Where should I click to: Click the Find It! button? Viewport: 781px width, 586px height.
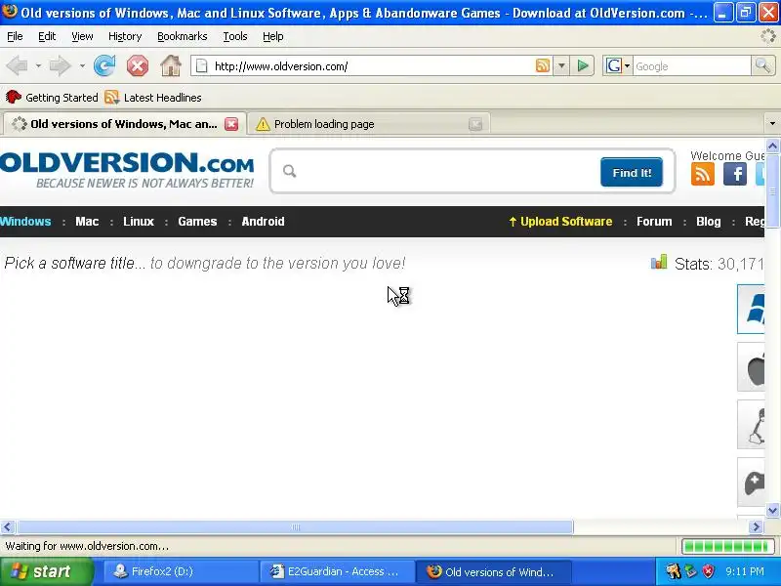[x=632, y=173]
